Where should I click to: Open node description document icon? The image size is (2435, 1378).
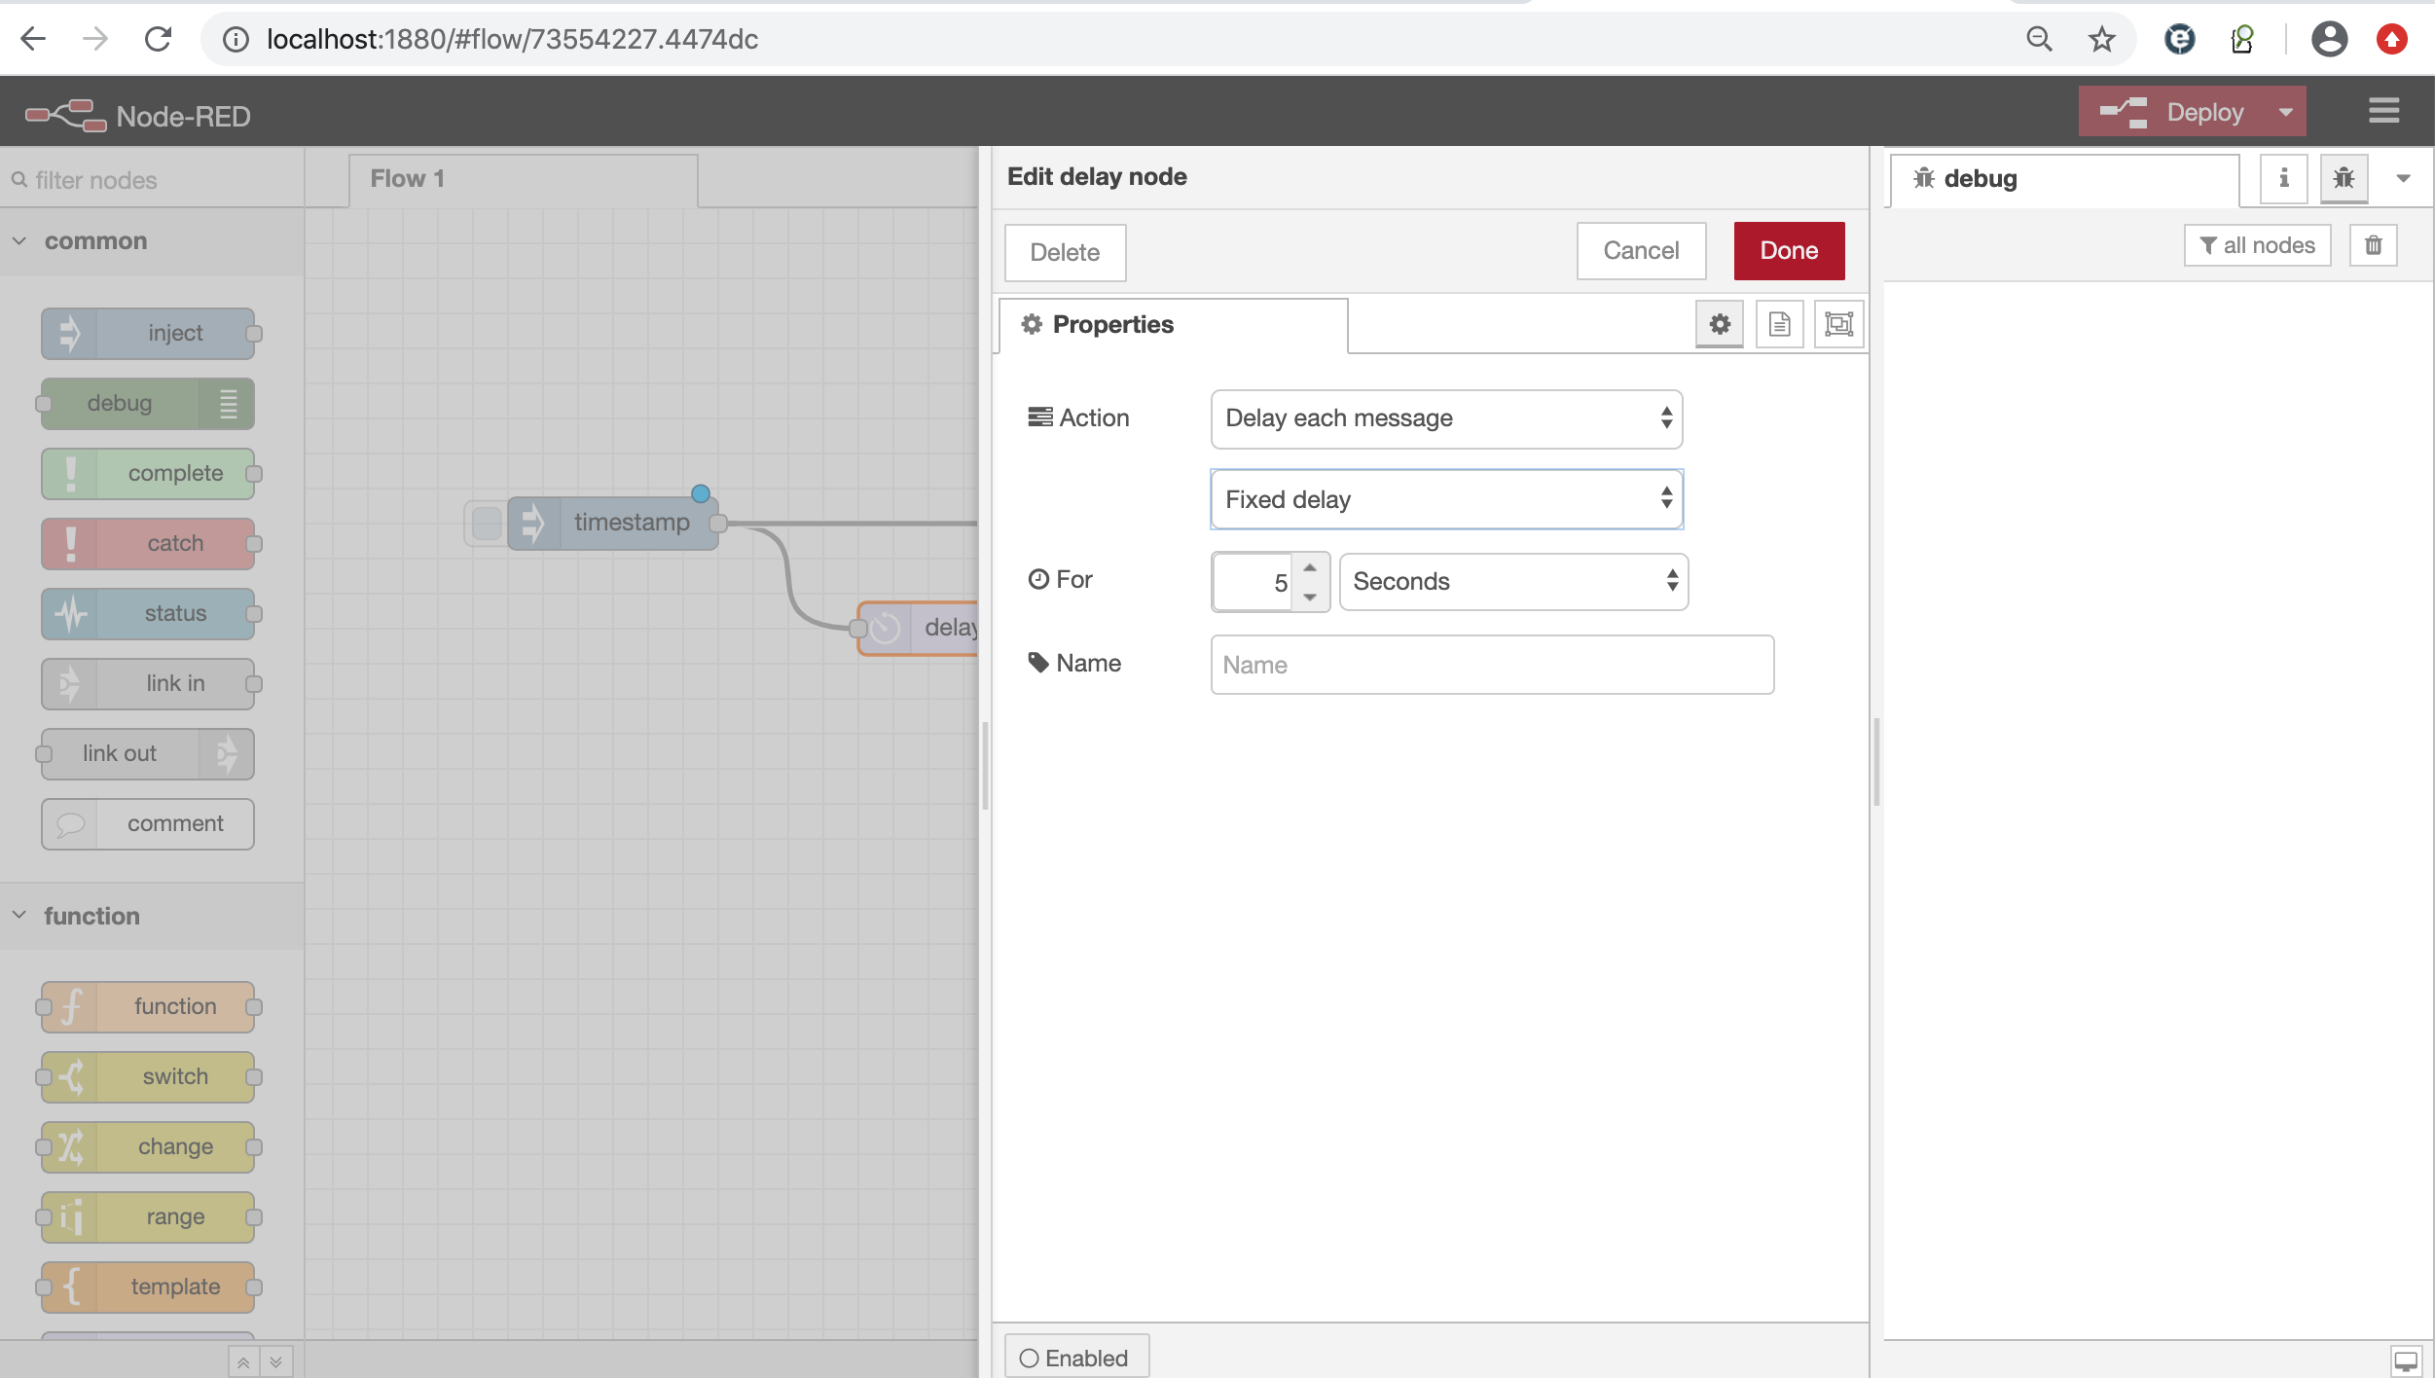[x=1779, y=324]
